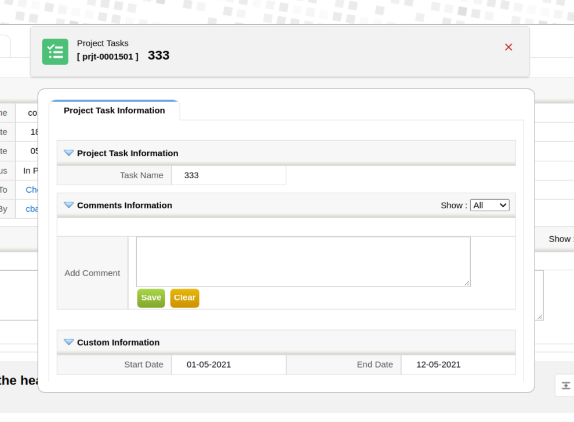Collapse the Custom Information section arrow
Viewport: 574px width, 422px height.
click(x=69, y=343)
